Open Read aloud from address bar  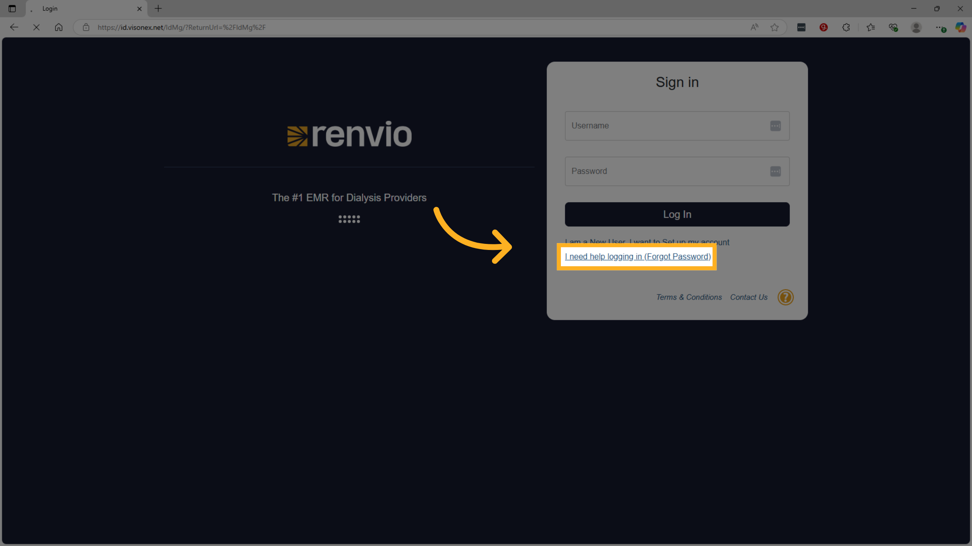[754, 27]
